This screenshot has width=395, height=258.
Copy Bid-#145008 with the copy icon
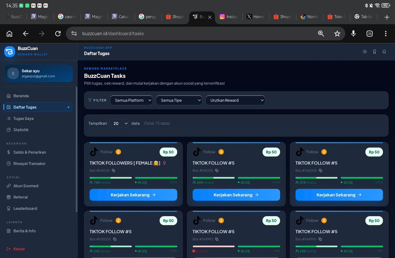tap(320, 171)
